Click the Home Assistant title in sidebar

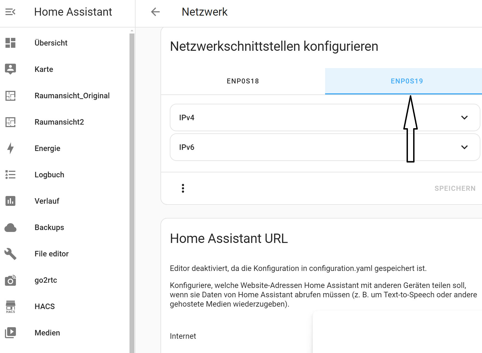[x=73, y=12]
